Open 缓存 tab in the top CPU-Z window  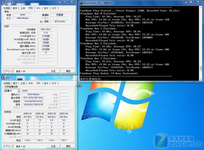coord(15,8)
